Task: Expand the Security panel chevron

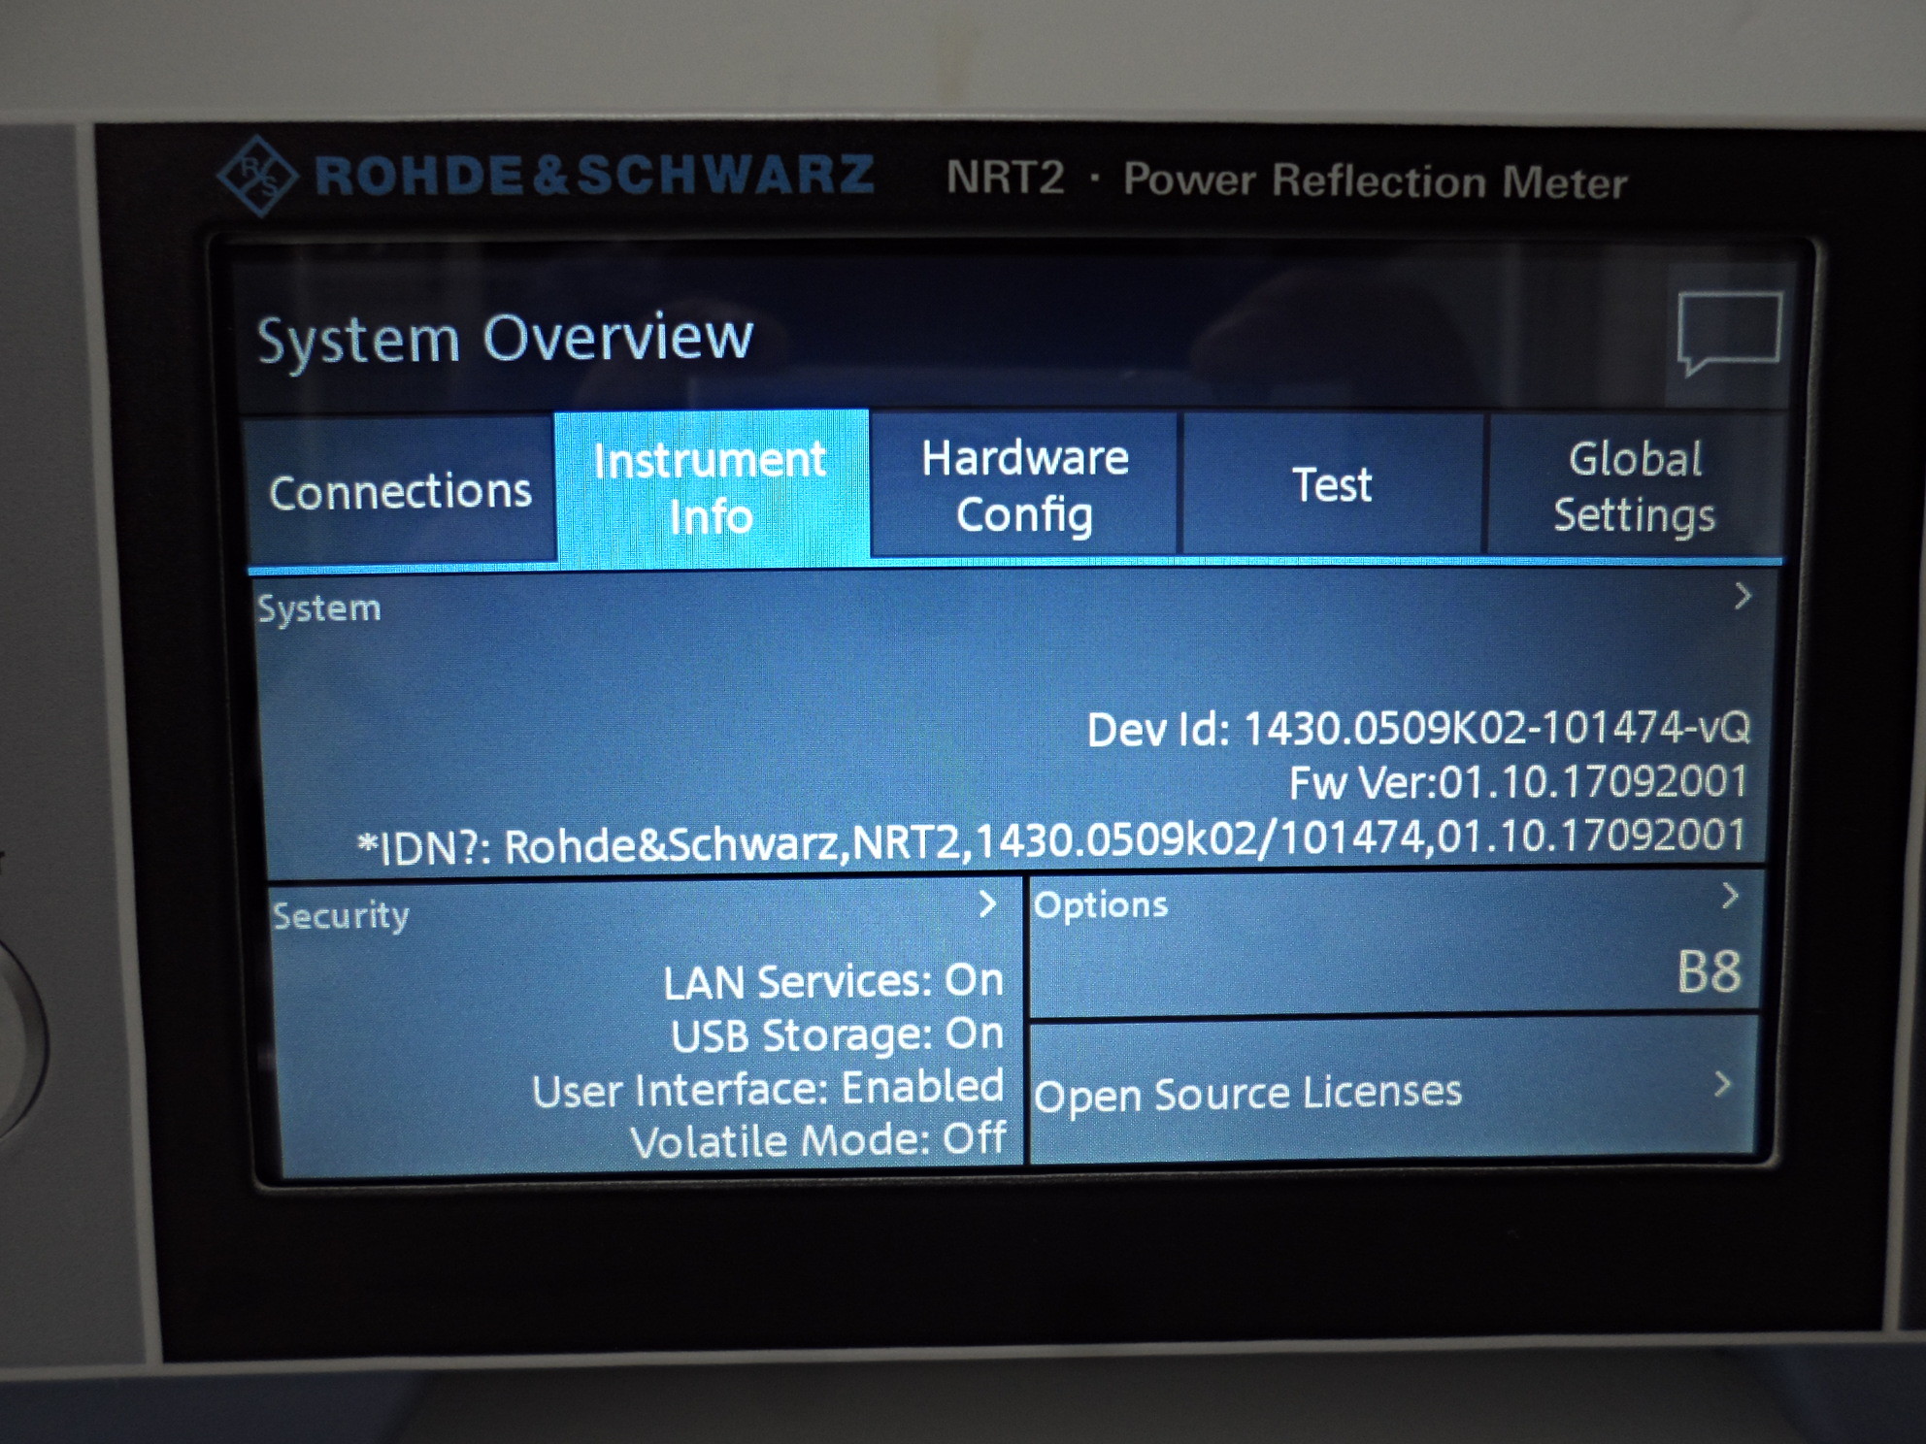Action: (987, 904)
